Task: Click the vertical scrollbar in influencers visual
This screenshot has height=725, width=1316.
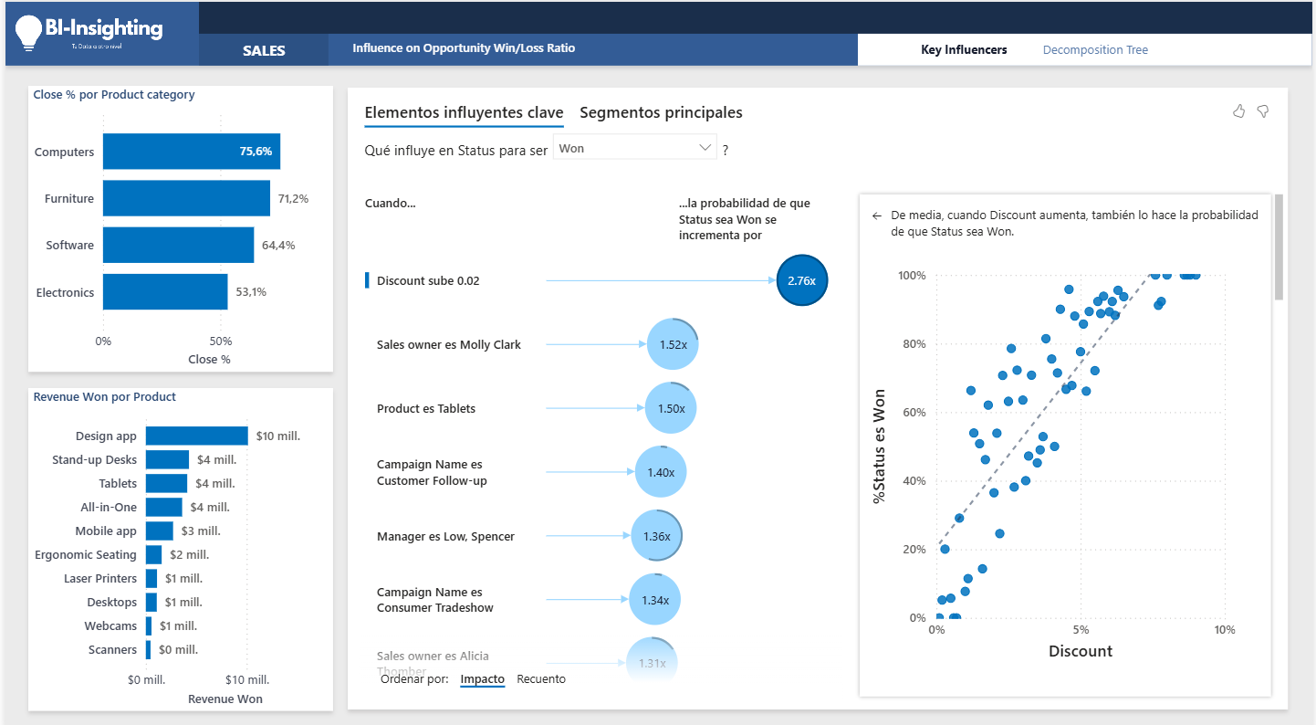Action: [x=1279, y=247]
